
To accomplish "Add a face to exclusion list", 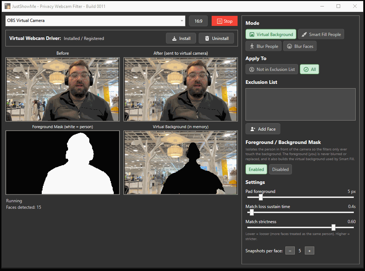I will pyautogui.click(x=263, y=129).
